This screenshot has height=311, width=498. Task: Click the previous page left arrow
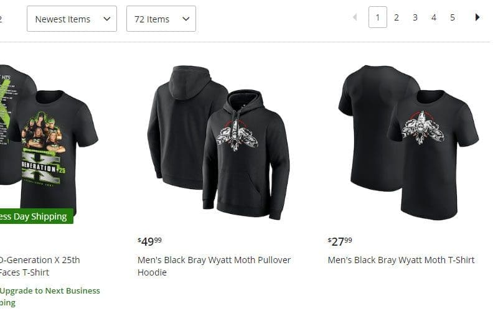click(x=355, y=17)
